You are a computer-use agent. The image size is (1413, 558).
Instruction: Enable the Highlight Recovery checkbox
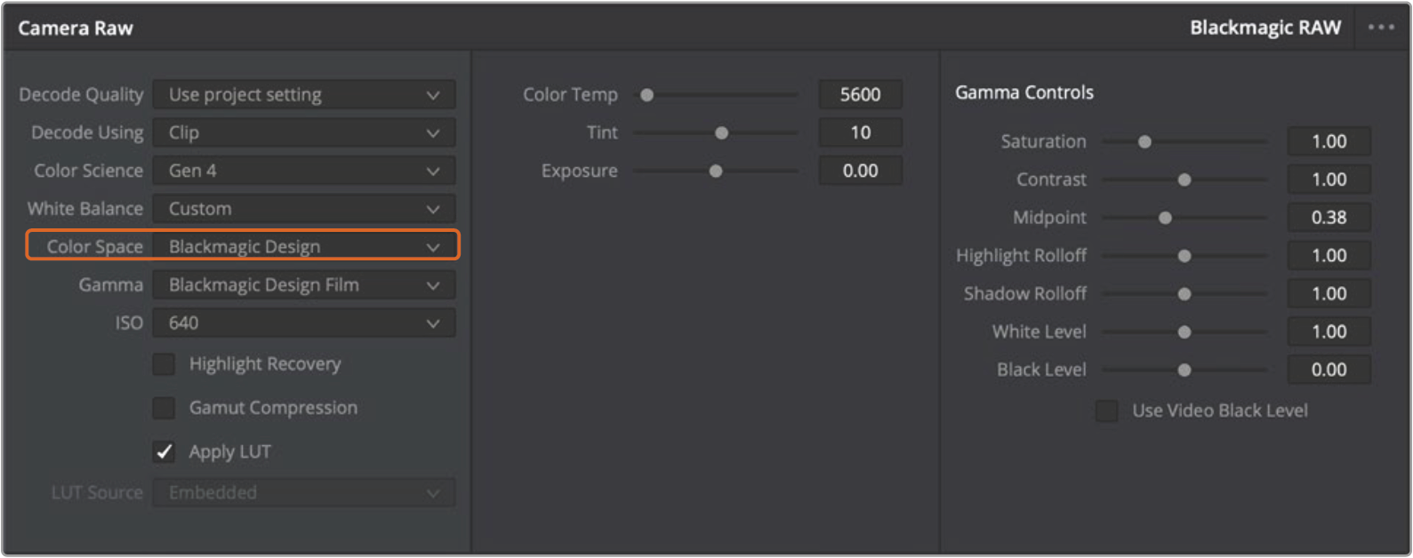click(165, 364)
